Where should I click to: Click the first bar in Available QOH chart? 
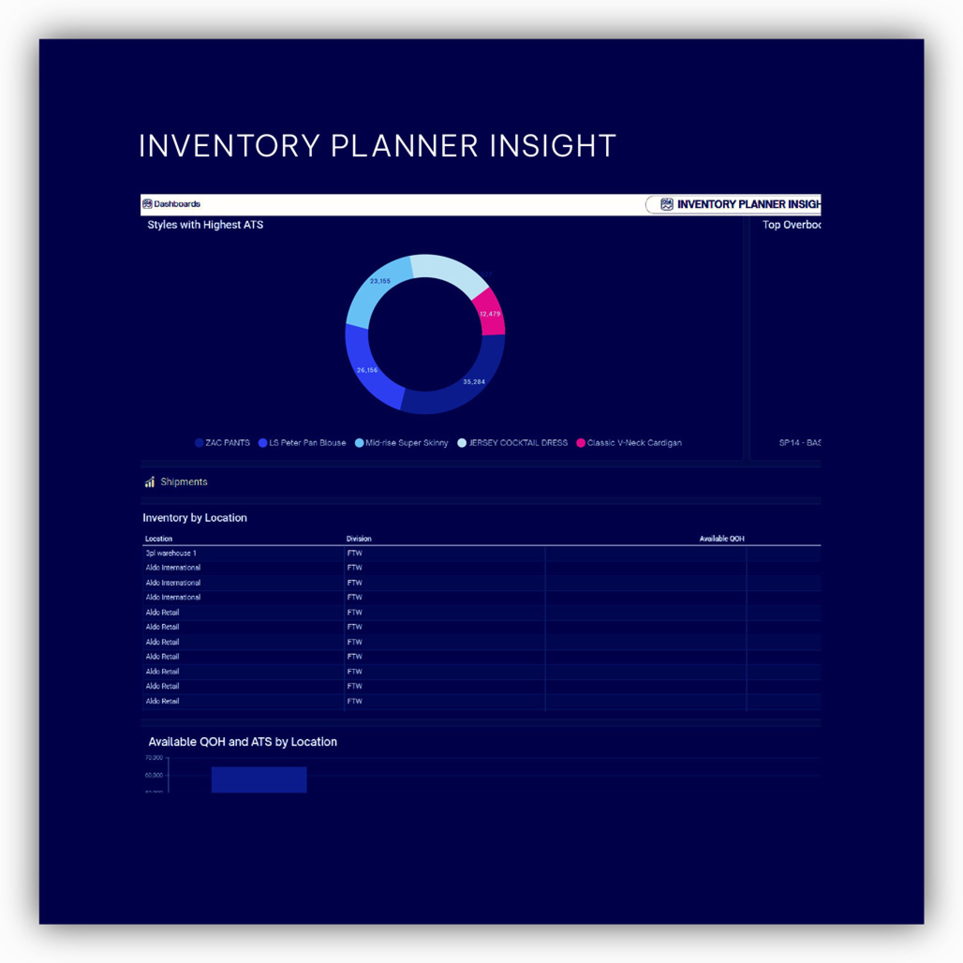point(259,780)
